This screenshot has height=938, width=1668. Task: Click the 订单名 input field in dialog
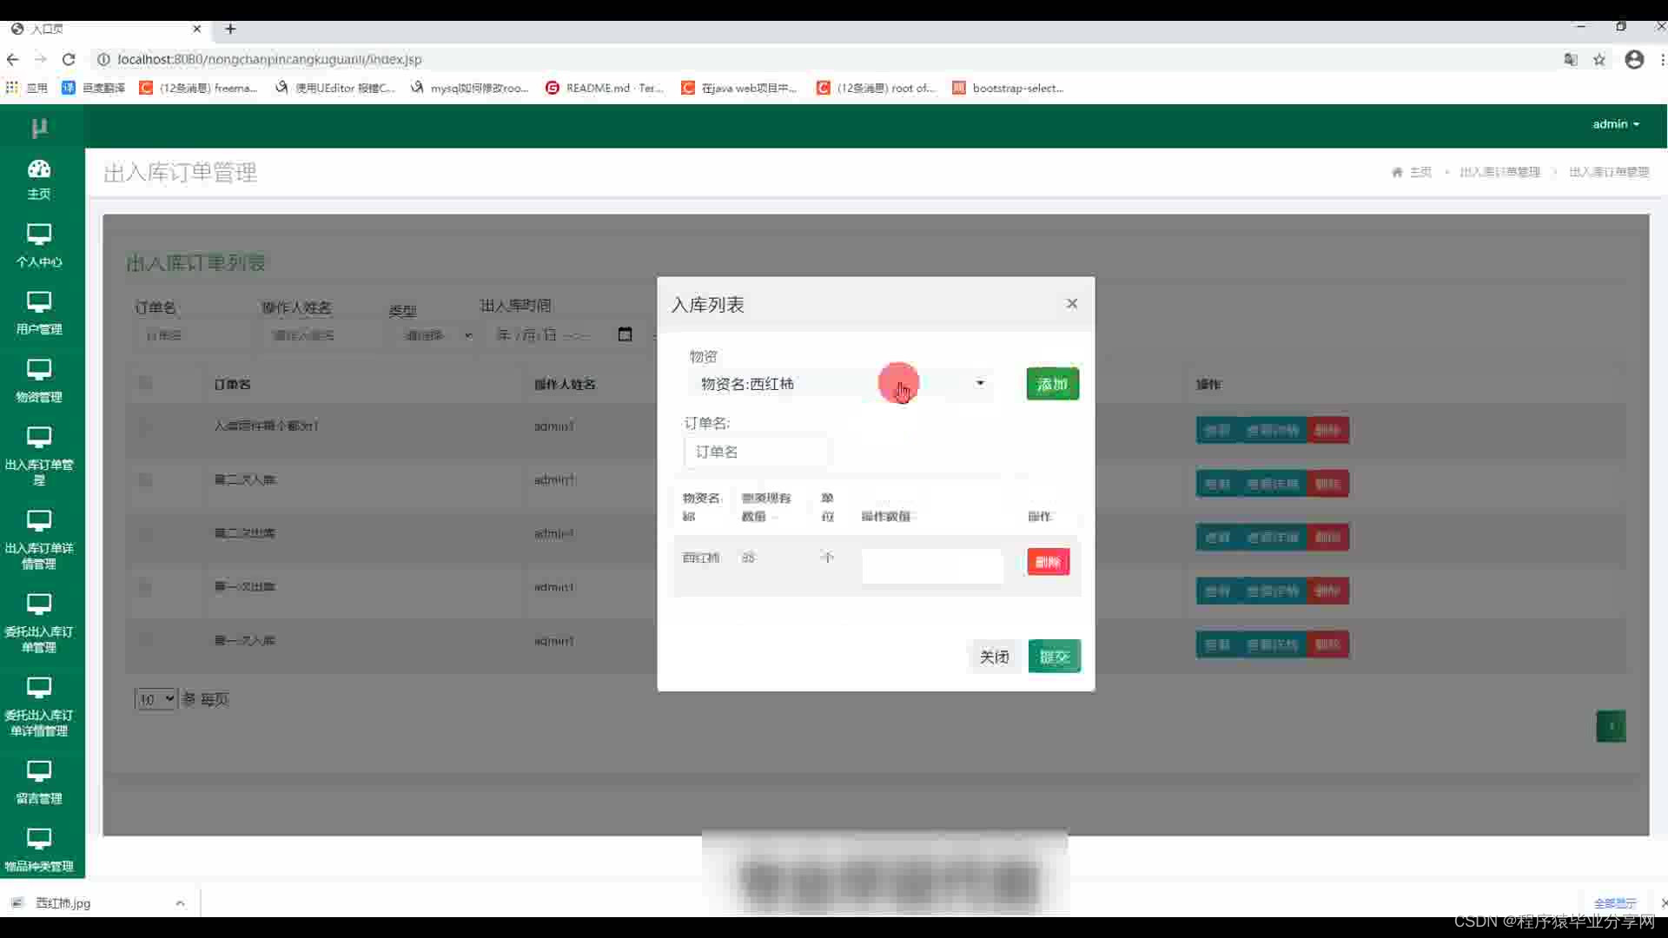pos(756,452)
